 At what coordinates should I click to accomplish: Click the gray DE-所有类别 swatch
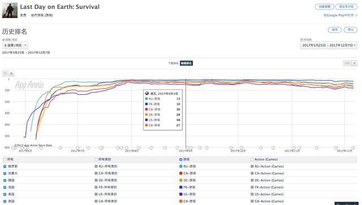click(96, 180)
